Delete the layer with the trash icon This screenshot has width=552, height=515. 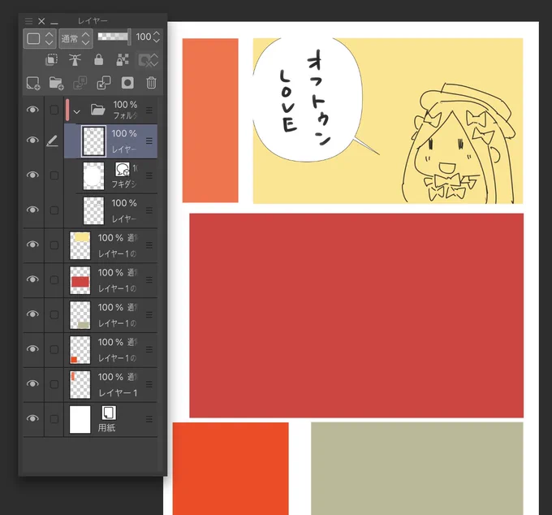[x=151, y=83]
